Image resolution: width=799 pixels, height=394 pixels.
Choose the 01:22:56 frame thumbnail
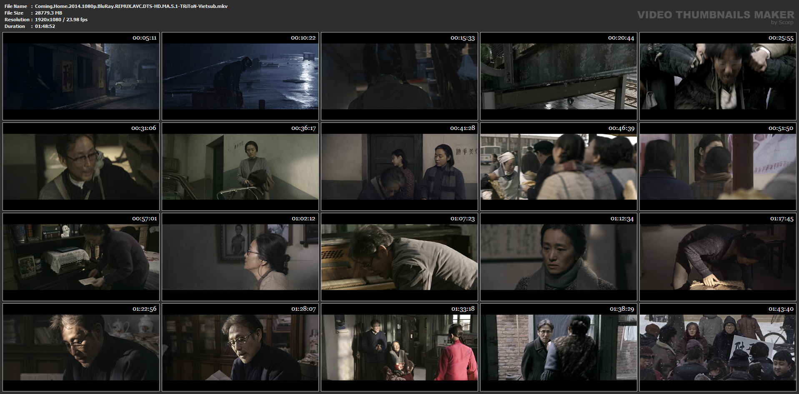[x=81, y=347]
